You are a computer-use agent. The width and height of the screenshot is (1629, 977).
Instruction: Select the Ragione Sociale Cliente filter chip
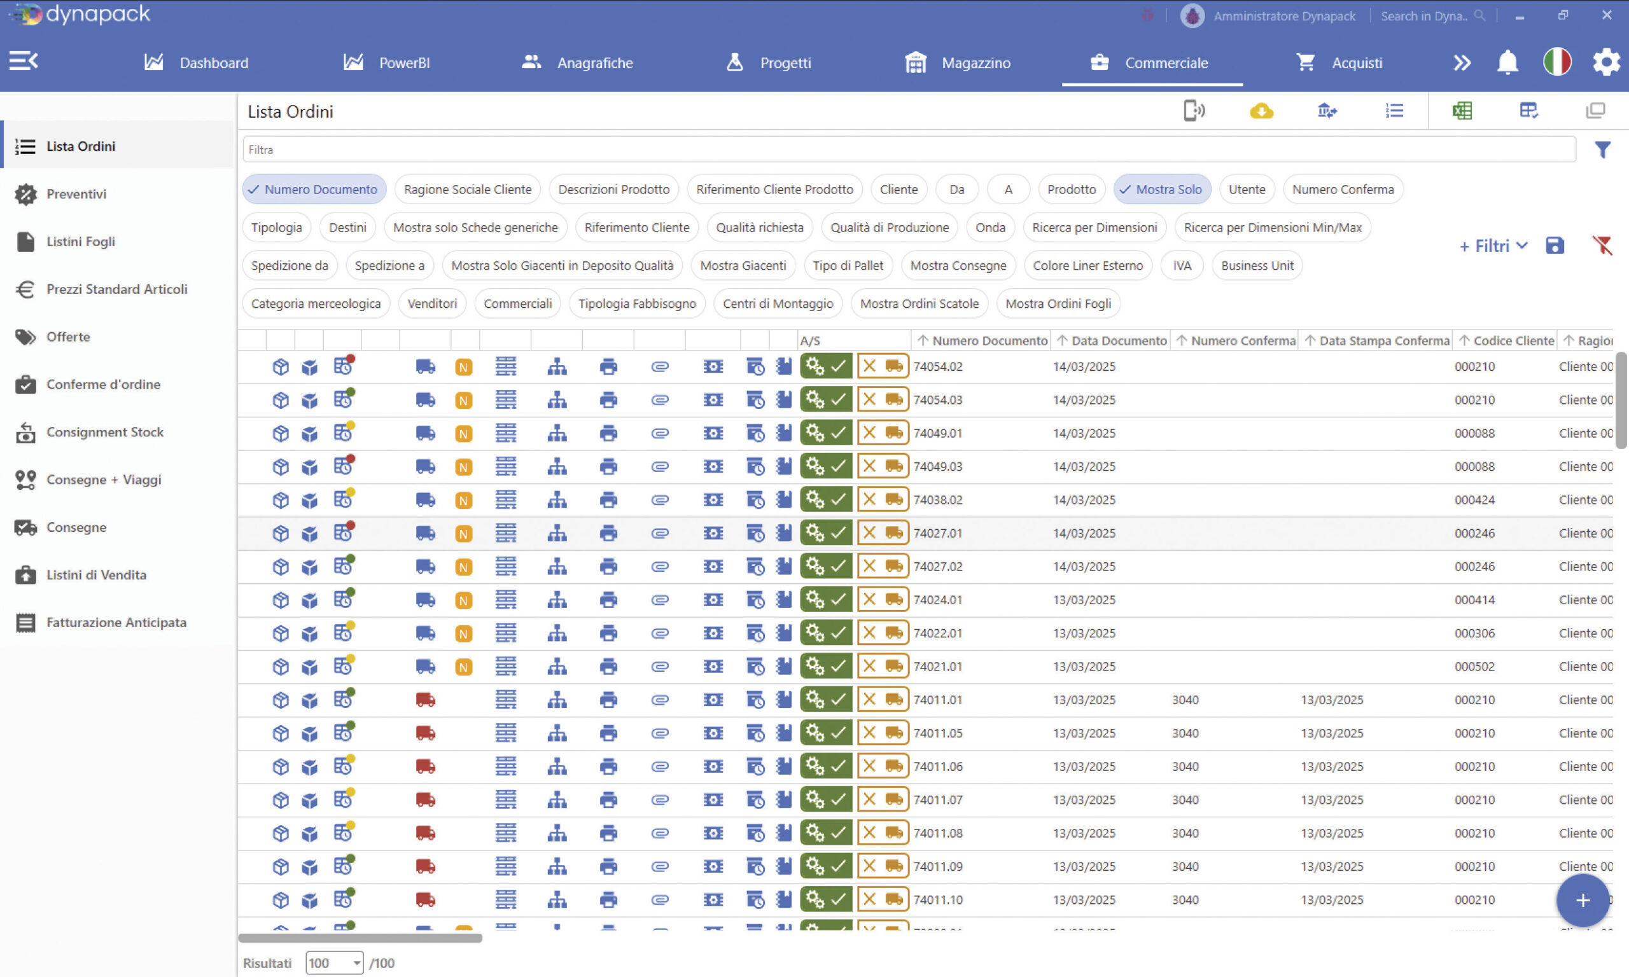[468, 190]
